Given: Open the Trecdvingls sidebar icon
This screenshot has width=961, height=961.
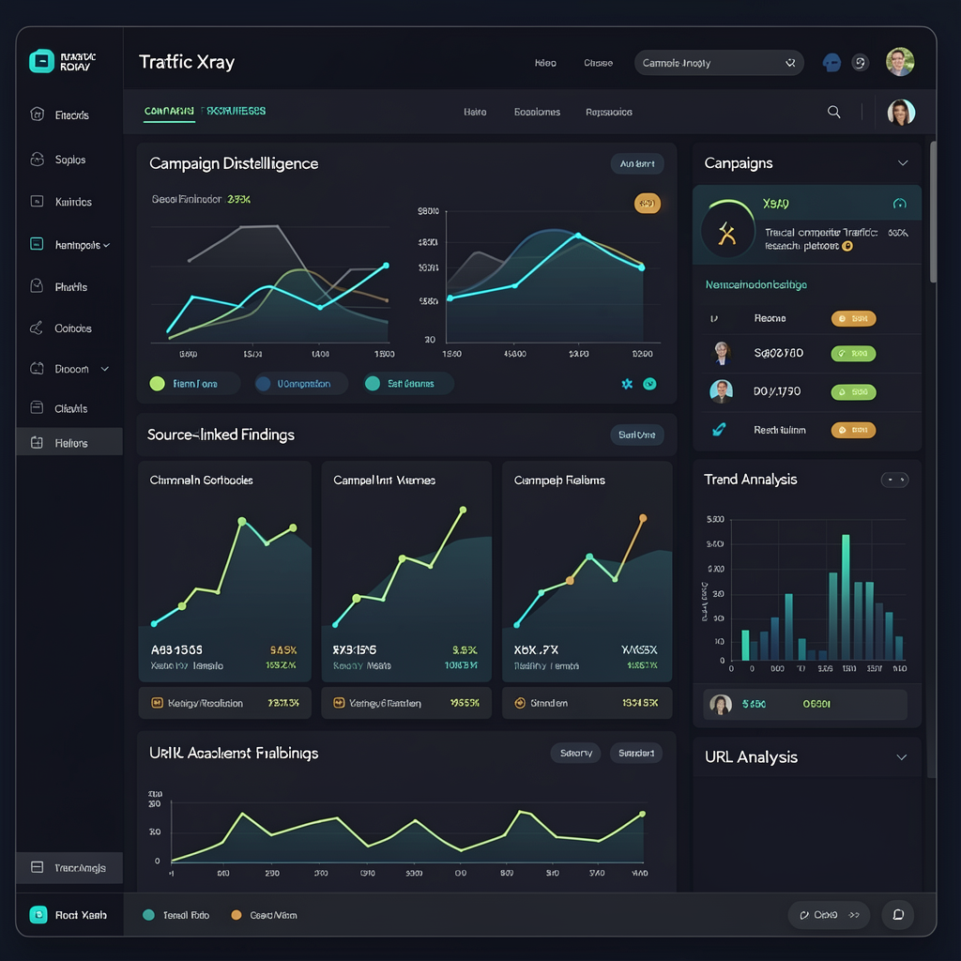Looking at the screenshot, I should (37, 867).
